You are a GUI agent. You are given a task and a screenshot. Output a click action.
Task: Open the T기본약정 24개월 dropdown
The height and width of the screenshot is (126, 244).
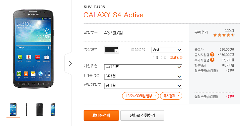(x=143, y=76)
